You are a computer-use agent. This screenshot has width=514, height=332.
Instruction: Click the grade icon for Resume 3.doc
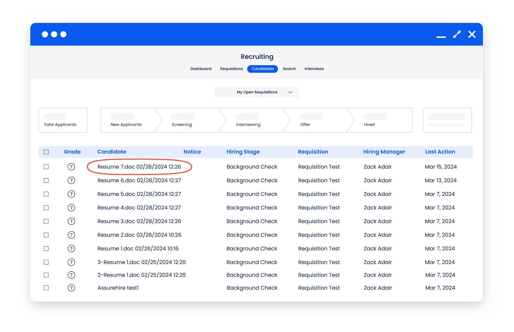pyautogui.click(x=71, y=221)
